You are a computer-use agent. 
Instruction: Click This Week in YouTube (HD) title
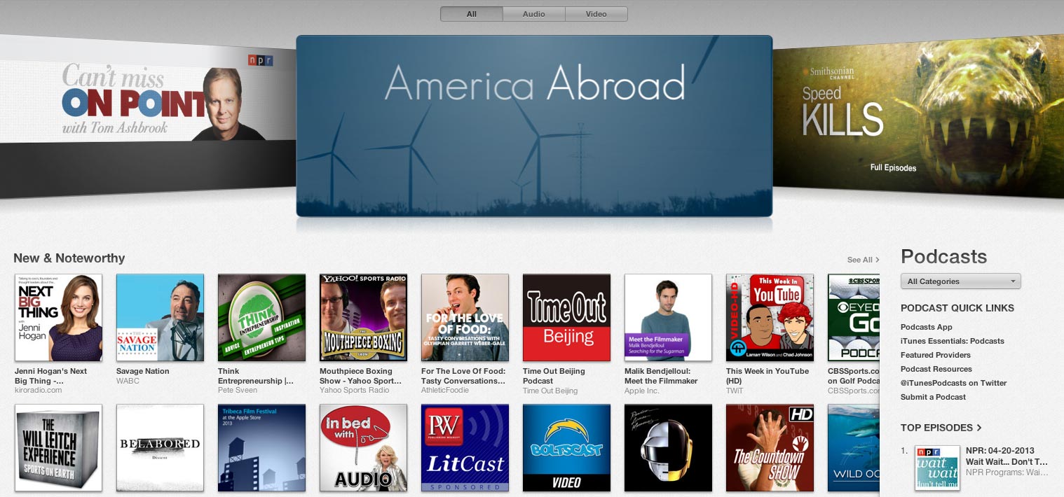coord(768,376)
